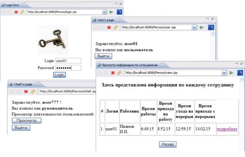Click the key image on the login page

(53, 40)
